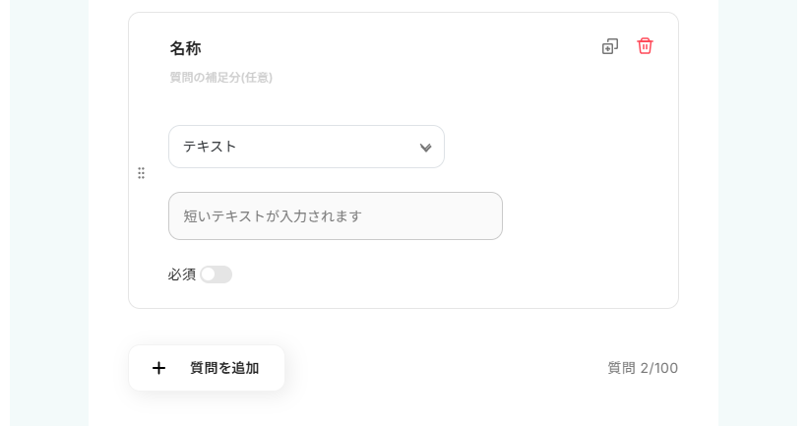Viewport: 807px width, 426px height.
Task: Delete the 名称 question with trash icon
Action: 645,46
